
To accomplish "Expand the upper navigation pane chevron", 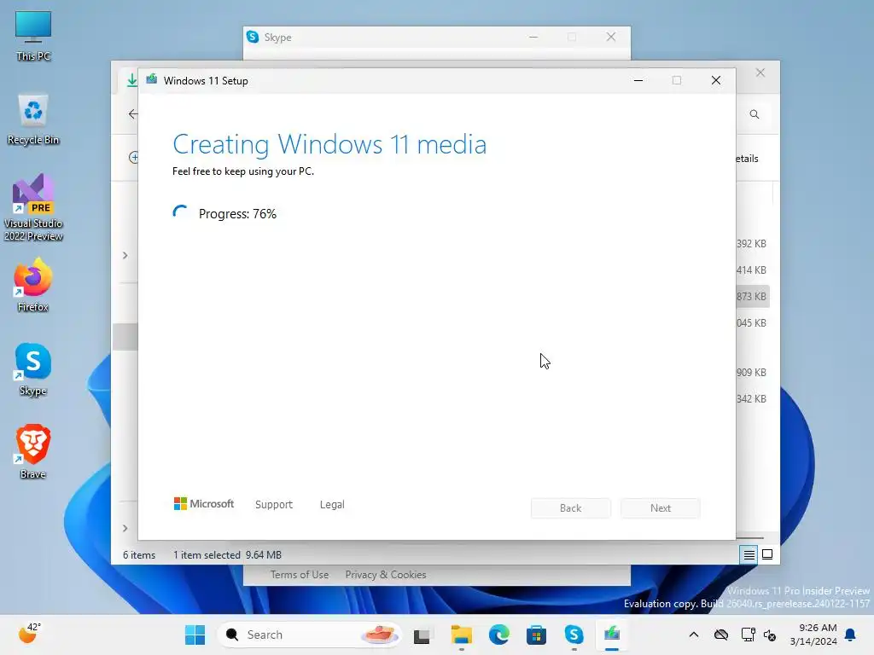I will pos(125,256).
